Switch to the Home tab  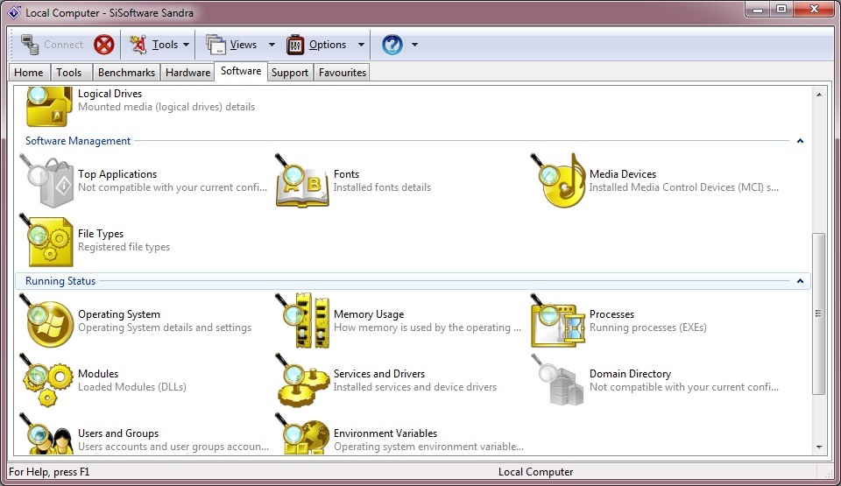29,73
